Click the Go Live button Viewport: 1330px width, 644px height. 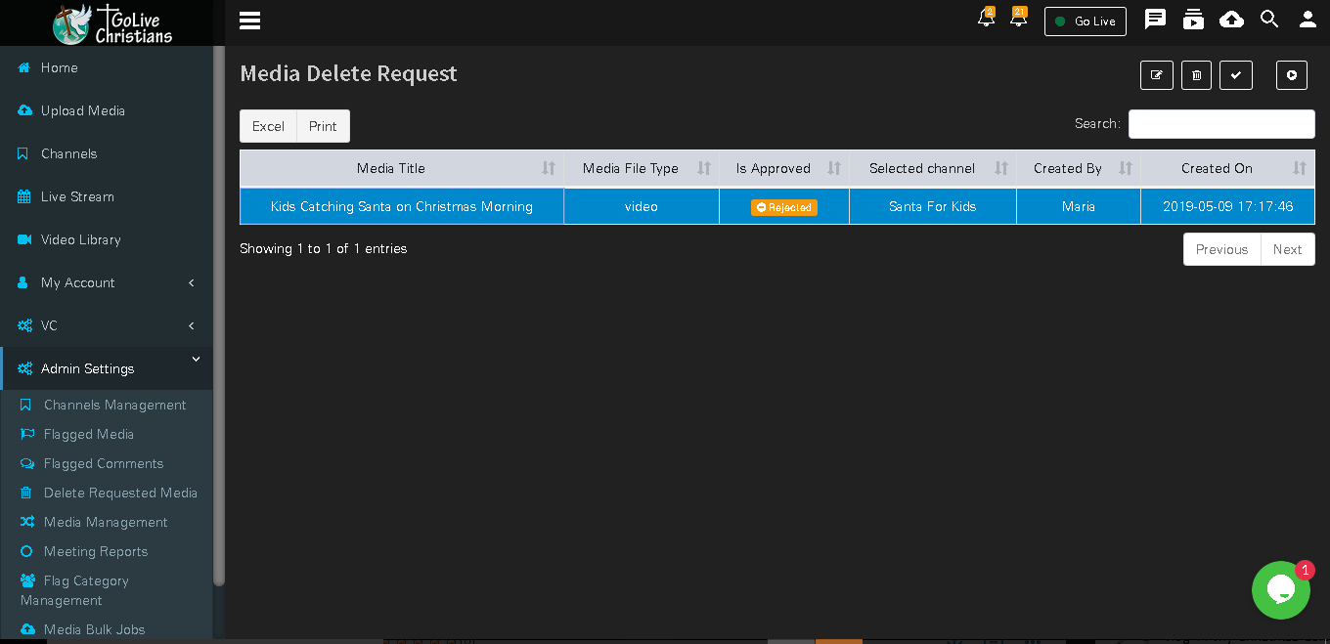coord(1085,21)
